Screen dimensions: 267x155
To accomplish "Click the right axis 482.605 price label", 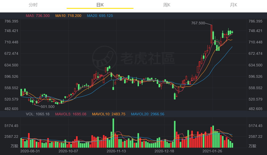I will [x=255, y=109].
